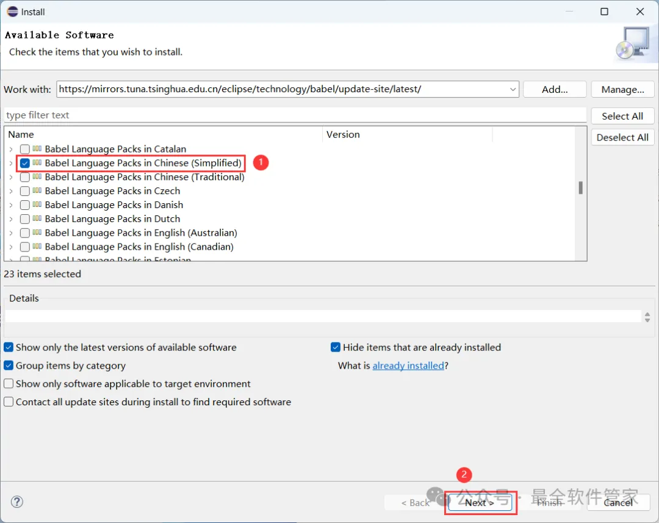659x523 pixels.
Task: Sort by the Name column header
Action: 164,134
